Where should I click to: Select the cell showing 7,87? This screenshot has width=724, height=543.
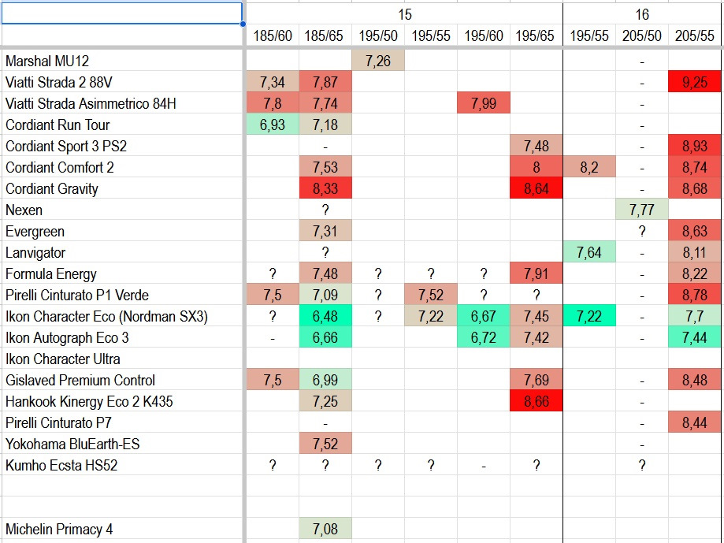click(x=325, y=82)
